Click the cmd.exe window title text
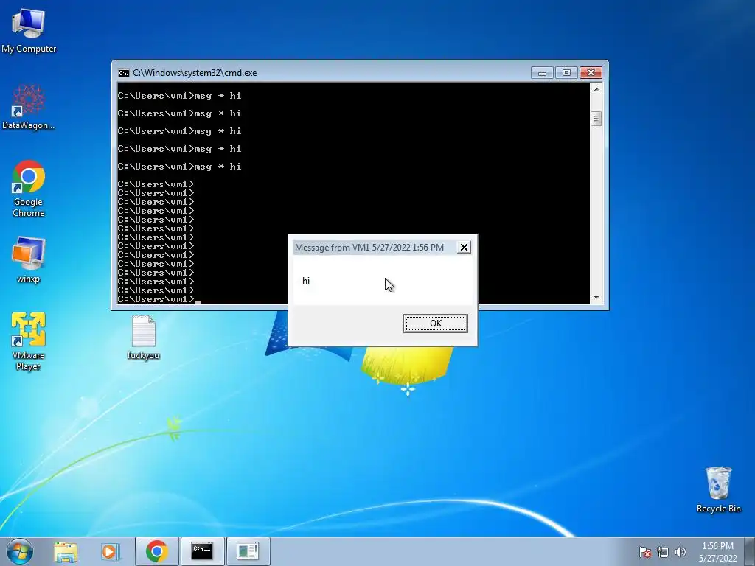 click(x=195, y=73)
